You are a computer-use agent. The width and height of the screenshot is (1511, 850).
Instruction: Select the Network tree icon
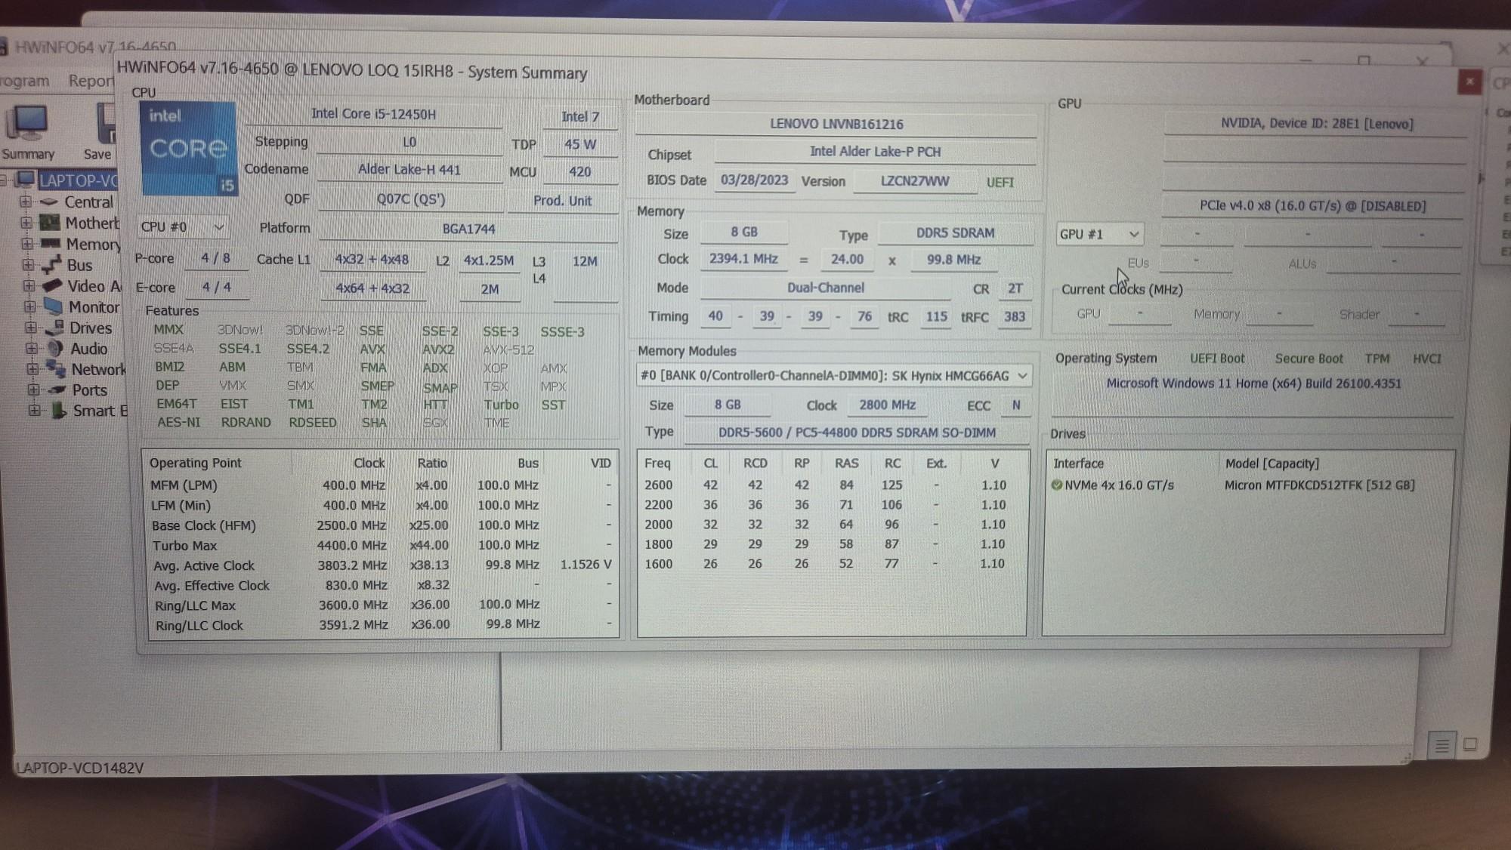pyautogui.click(x=56, y=369)
